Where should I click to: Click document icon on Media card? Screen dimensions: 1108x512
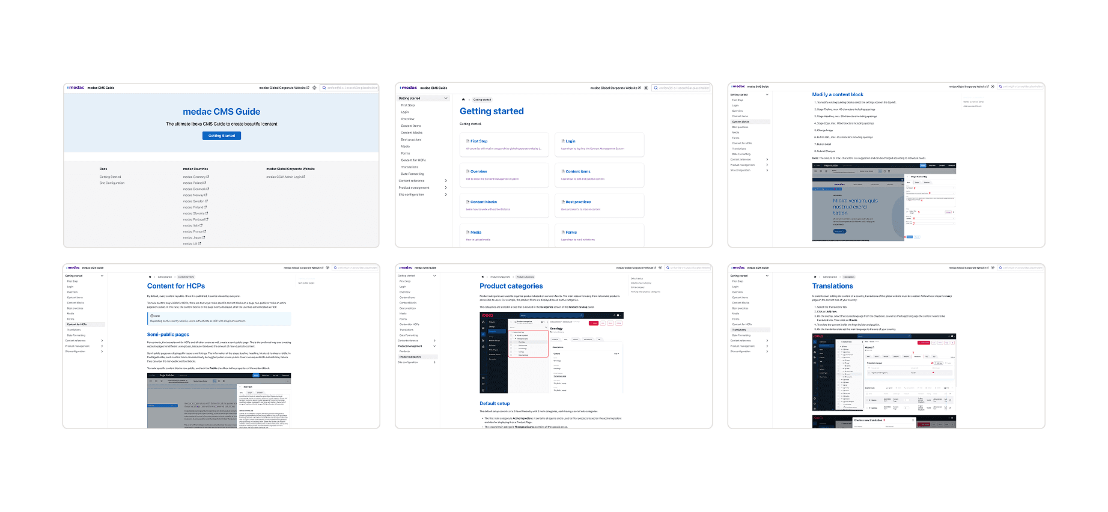[467, 232]
